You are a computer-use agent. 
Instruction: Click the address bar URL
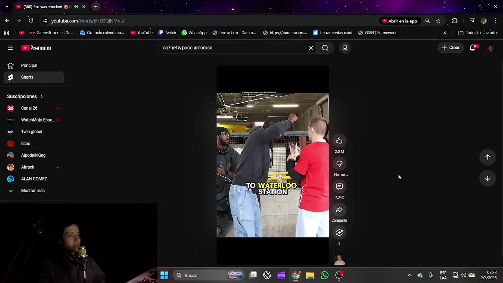(88, 21)
